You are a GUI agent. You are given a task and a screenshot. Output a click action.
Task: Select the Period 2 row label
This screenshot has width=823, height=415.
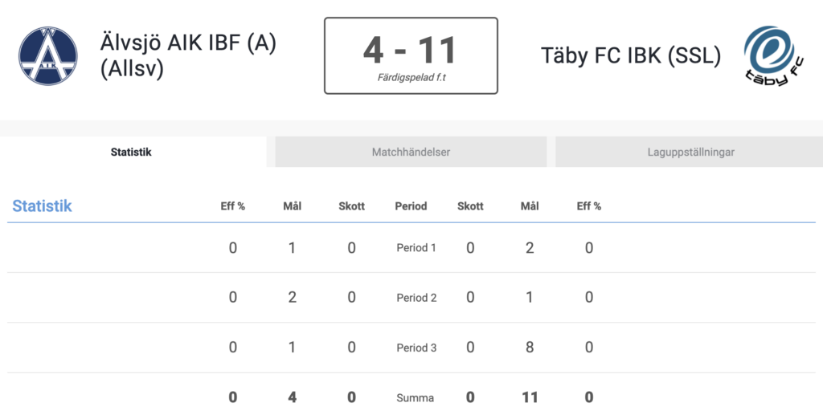pyautogui.click(x=416, y=298)
